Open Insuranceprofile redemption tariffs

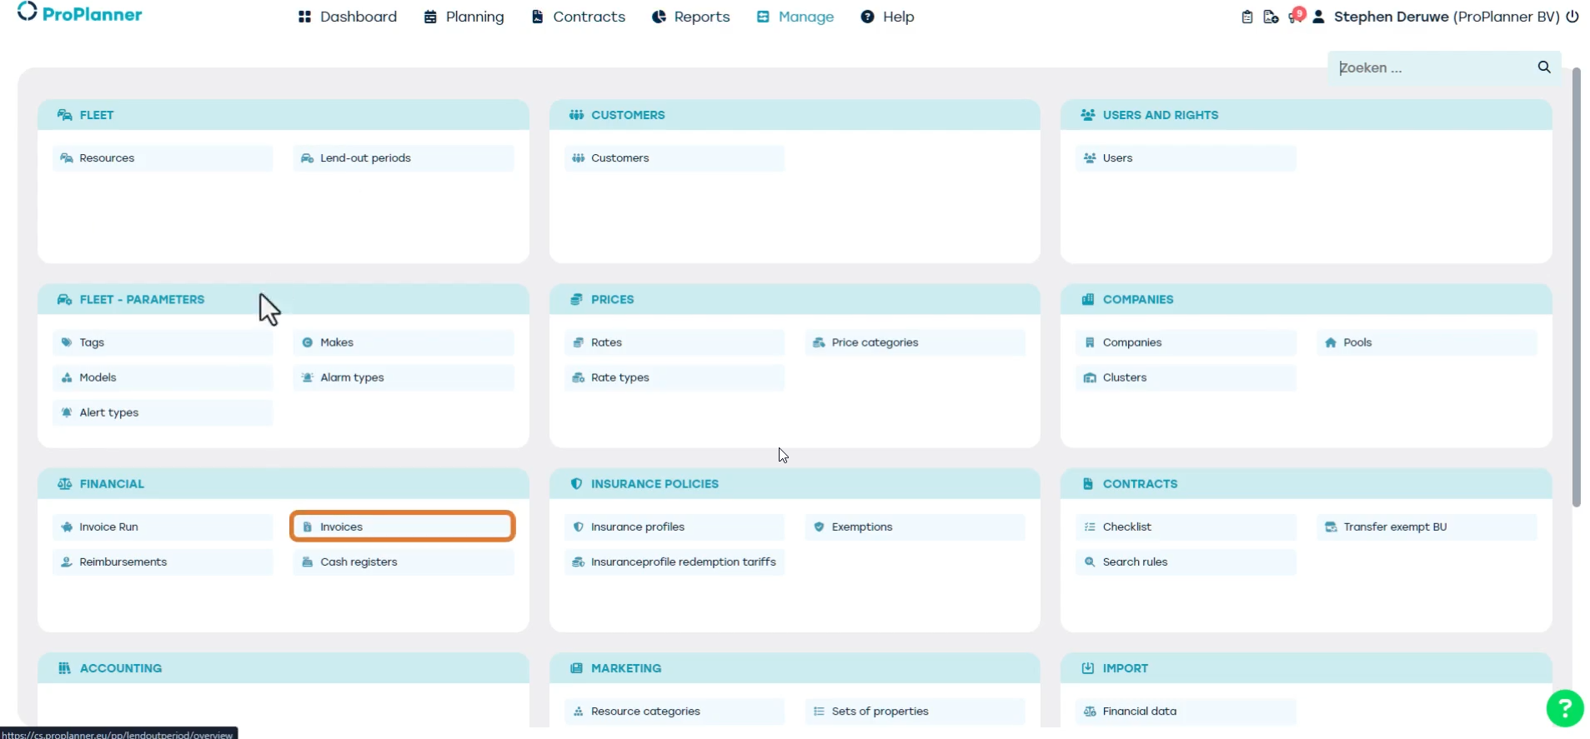675,562
